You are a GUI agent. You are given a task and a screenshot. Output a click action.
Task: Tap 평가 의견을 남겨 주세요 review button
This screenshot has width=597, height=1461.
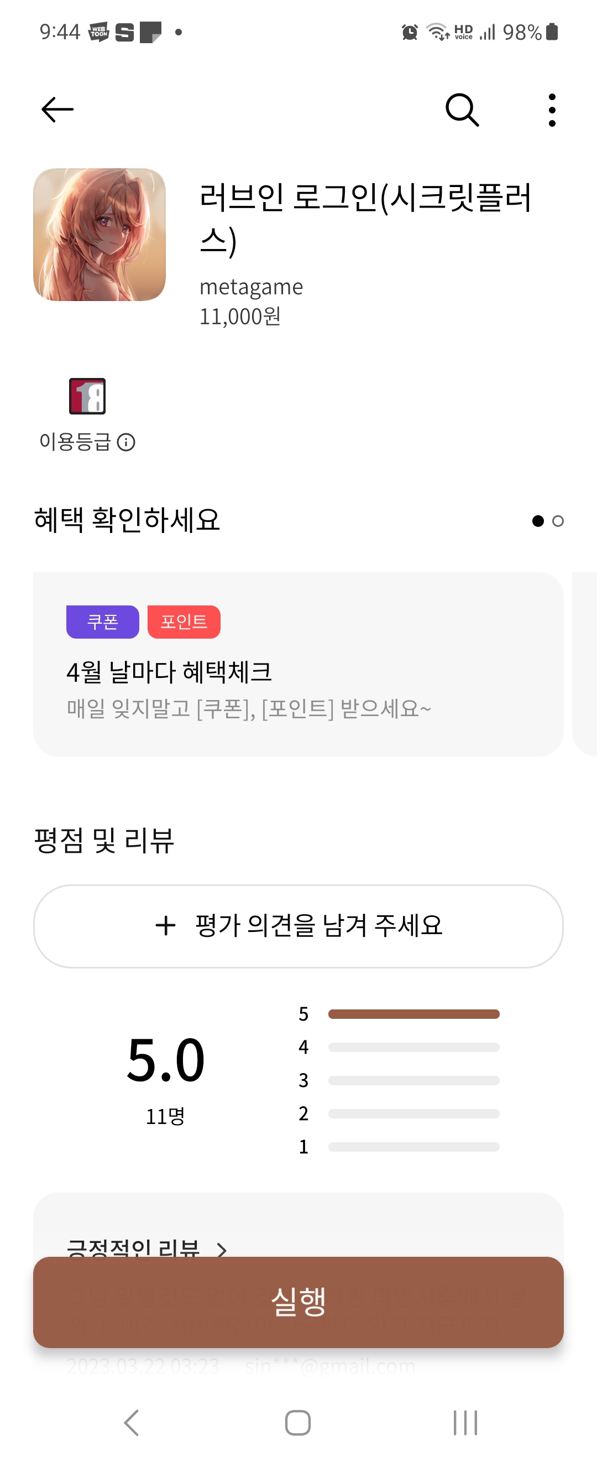click(x=298, y=926)
